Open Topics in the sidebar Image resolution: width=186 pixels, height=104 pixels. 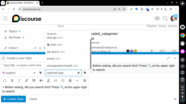13,31
